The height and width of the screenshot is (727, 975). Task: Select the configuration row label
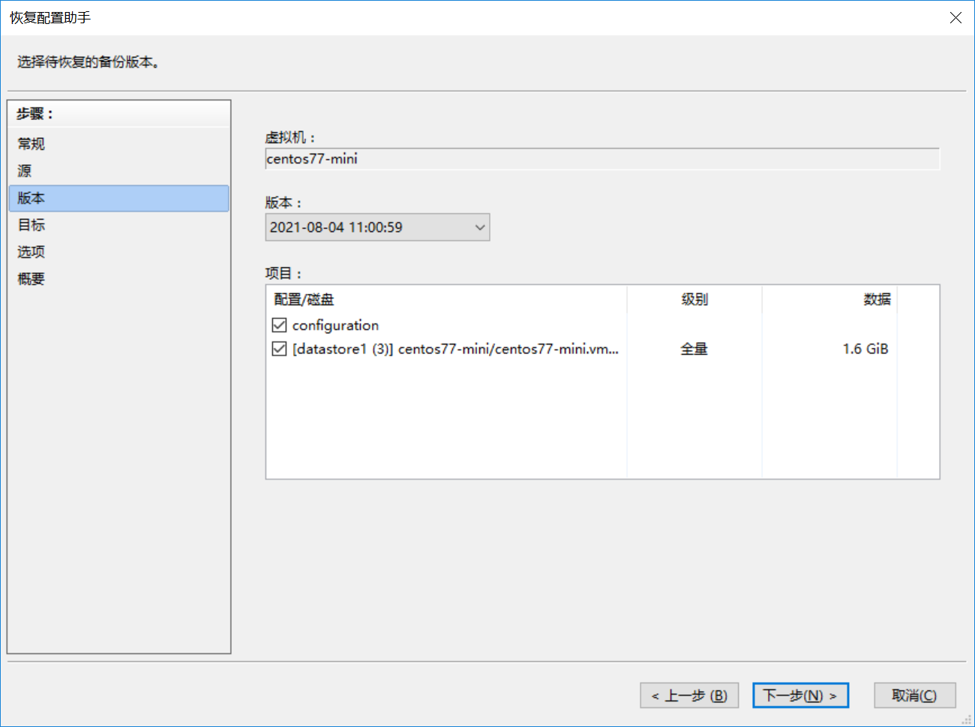click(x=335, y=325)
